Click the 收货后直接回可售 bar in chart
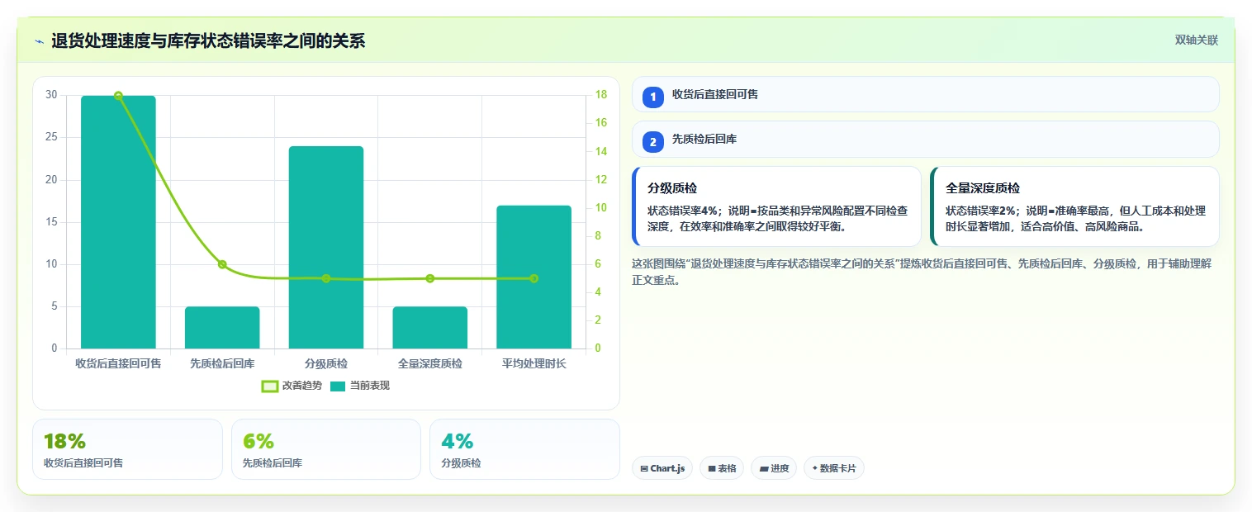The height and width of the screenshot is (512, 1252). point(118,222)
